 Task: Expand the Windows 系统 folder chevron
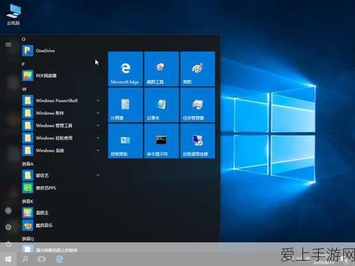98,150
